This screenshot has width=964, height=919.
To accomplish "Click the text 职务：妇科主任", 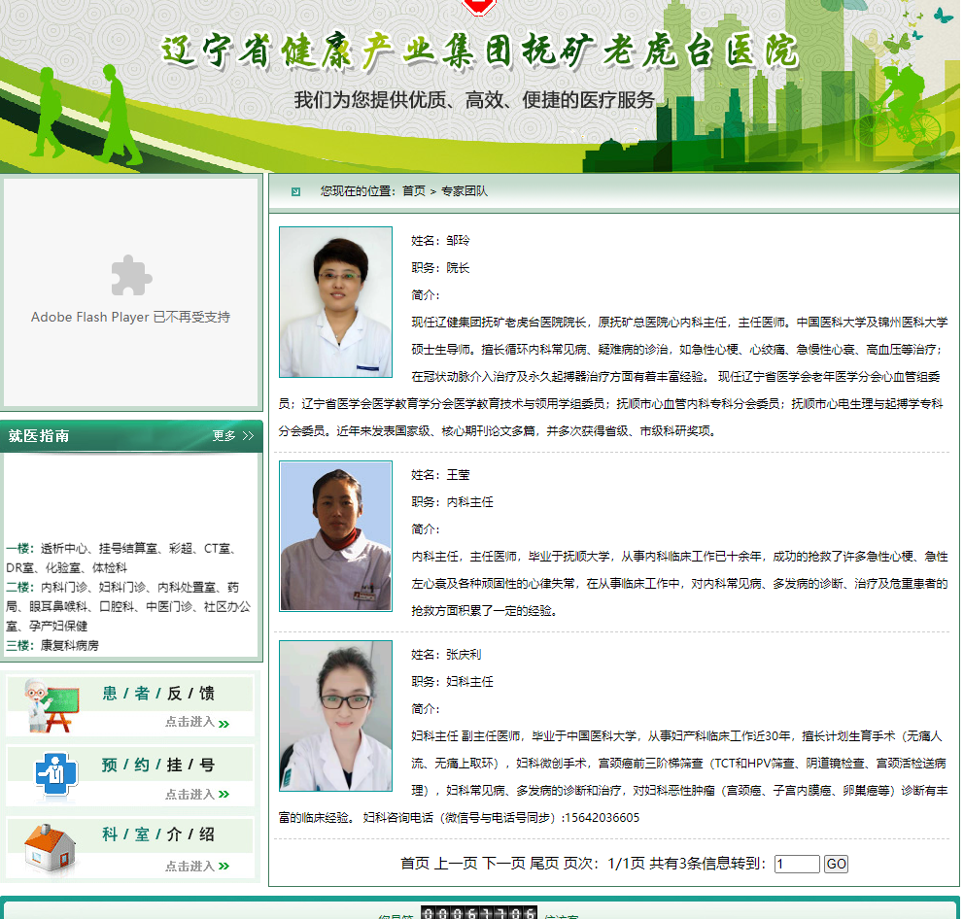I will [x=452, y=682].
